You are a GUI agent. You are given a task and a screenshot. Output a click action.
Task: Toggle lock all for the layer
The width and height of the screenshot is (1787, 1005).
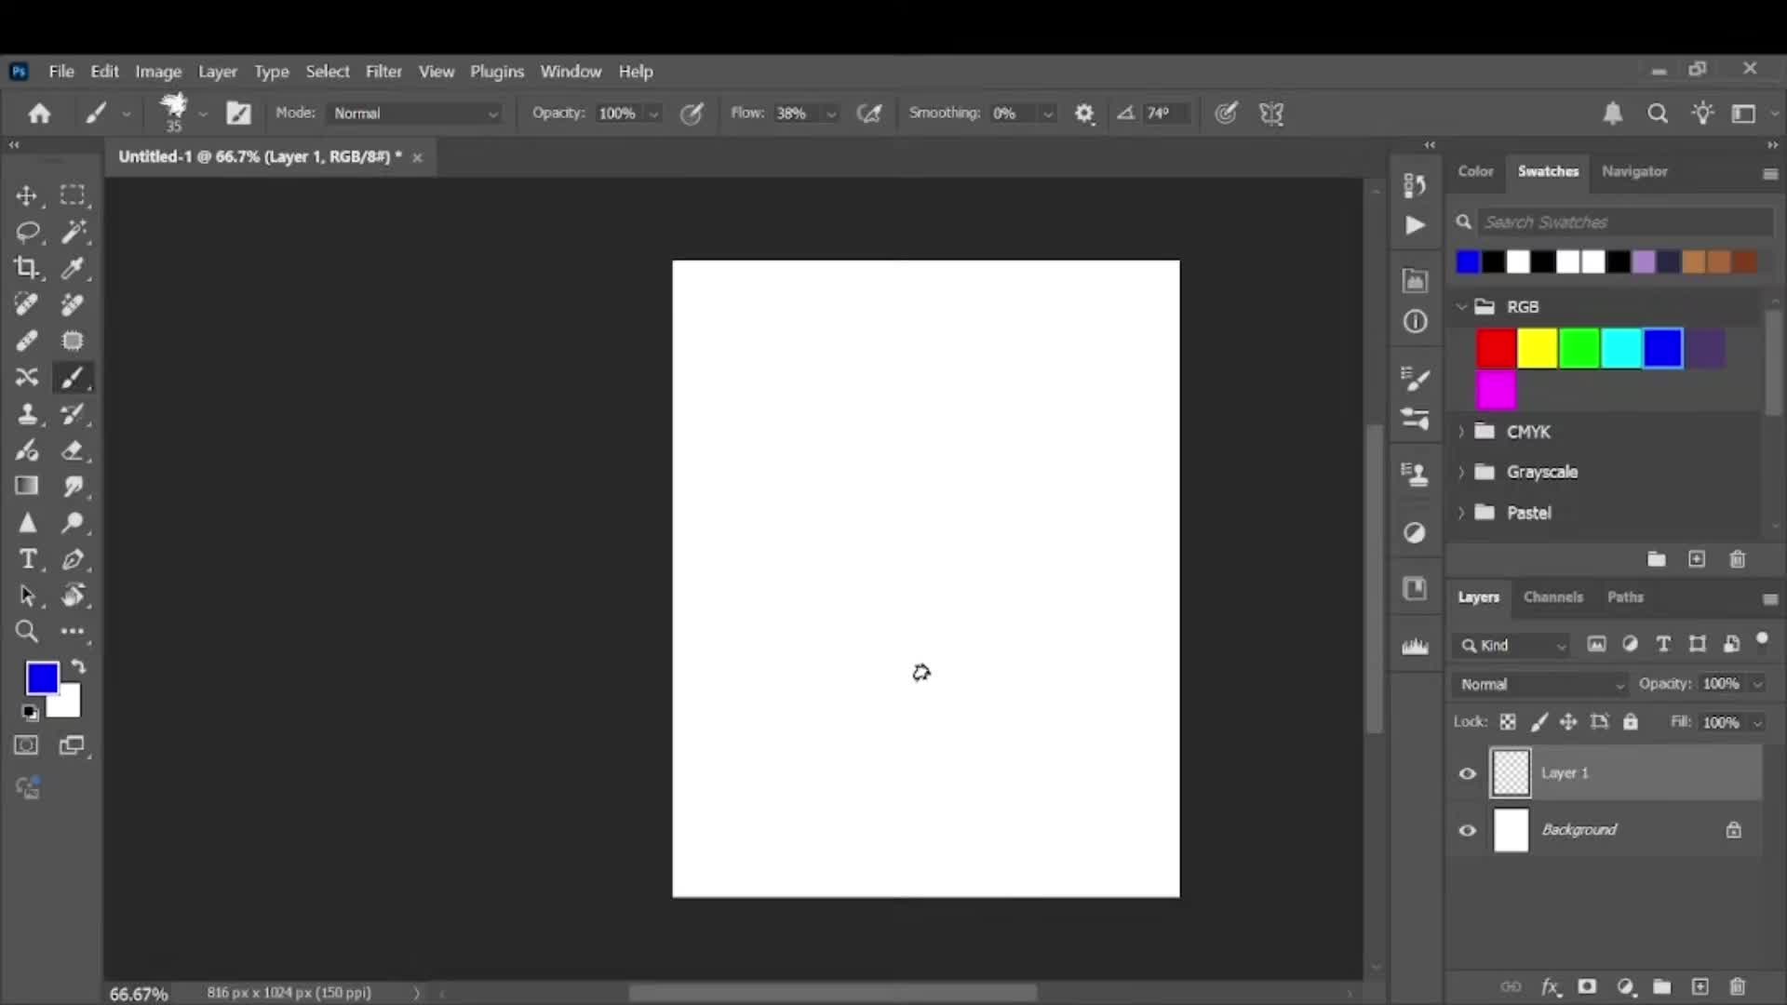(1631, 722)
